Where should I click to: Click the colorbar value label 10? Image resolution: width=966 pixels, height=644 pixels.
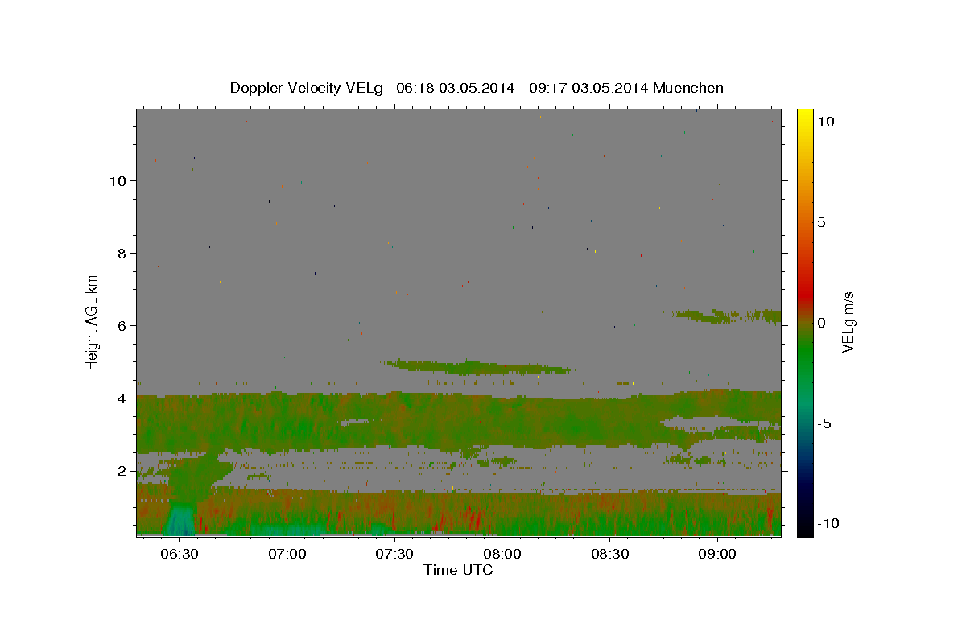(x=825, y=121)
